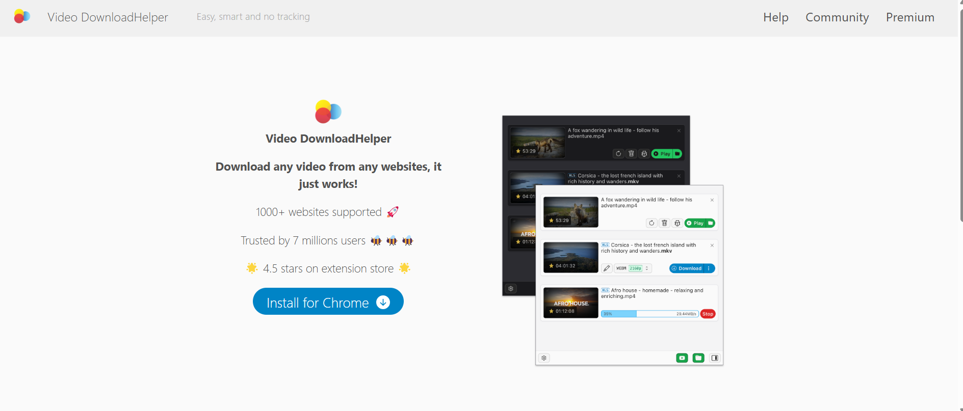The height and width of the screenshot is (411, 963).
Task: Click the settings gear in light panel footer
Action: pyautogui.click(x=544, y=358)
